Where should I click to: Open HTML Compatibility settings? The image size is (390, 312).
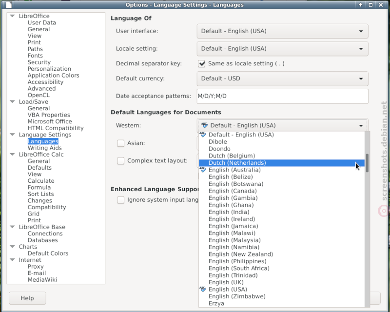[56, 128]
